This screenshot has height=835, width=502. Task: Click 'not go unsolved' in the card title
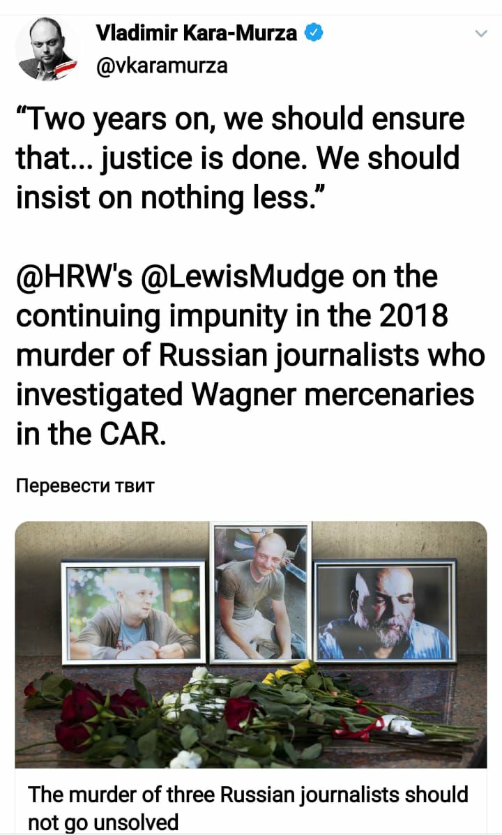(x=102, y=822)
